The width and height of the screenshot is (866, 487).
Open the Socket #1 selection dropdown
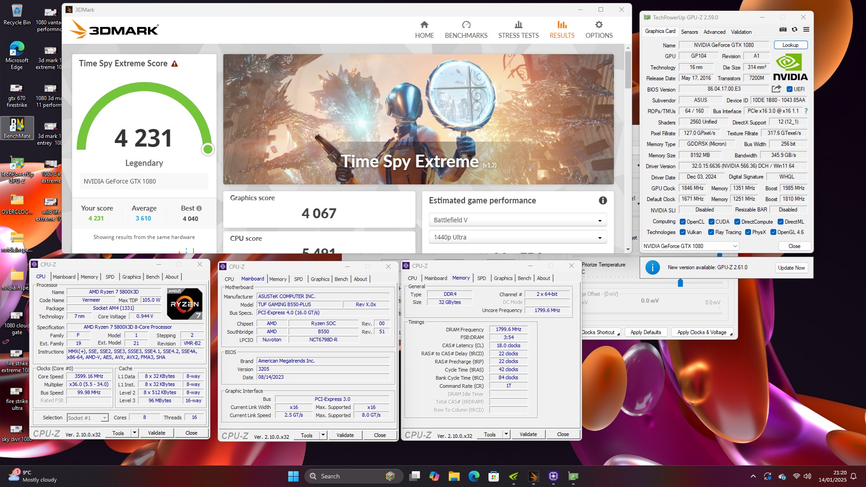(88, 418)
